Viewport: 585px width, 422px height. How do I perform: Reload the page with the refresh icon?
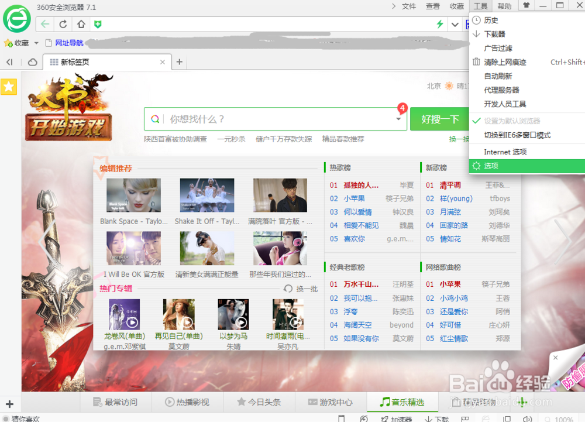pos(63,24)
